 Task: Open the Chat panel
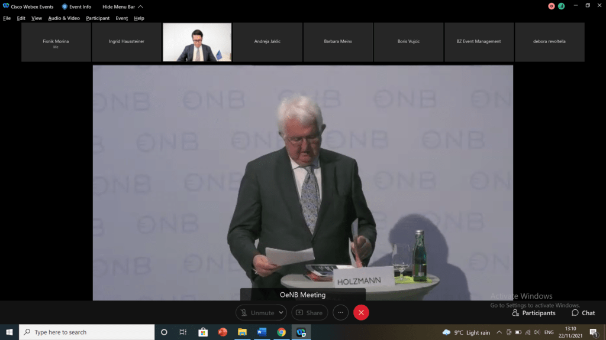583,313
